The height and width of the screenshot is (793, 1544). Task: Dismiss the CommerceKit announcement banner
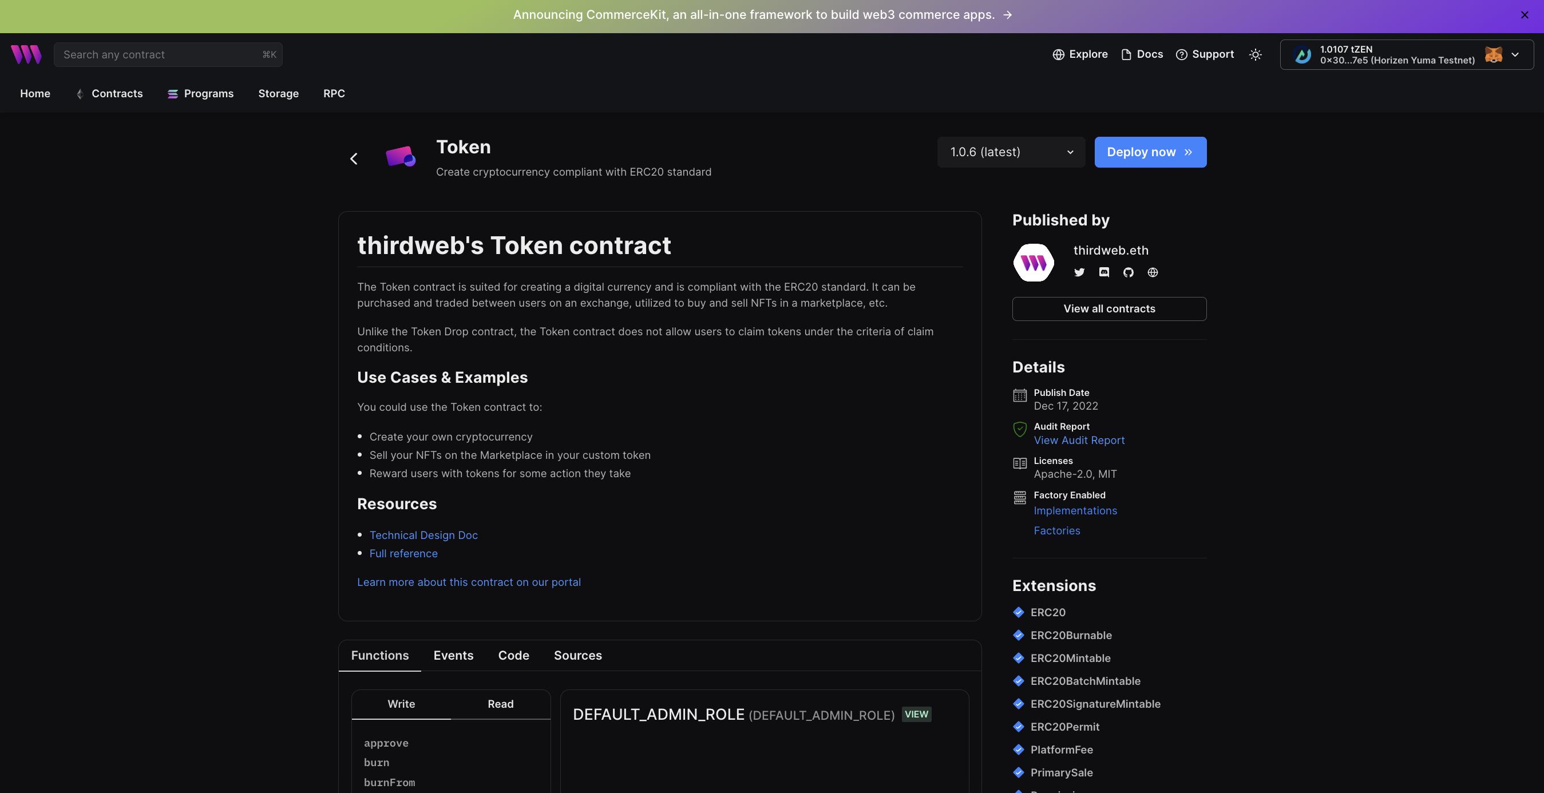click(1524, 15)
